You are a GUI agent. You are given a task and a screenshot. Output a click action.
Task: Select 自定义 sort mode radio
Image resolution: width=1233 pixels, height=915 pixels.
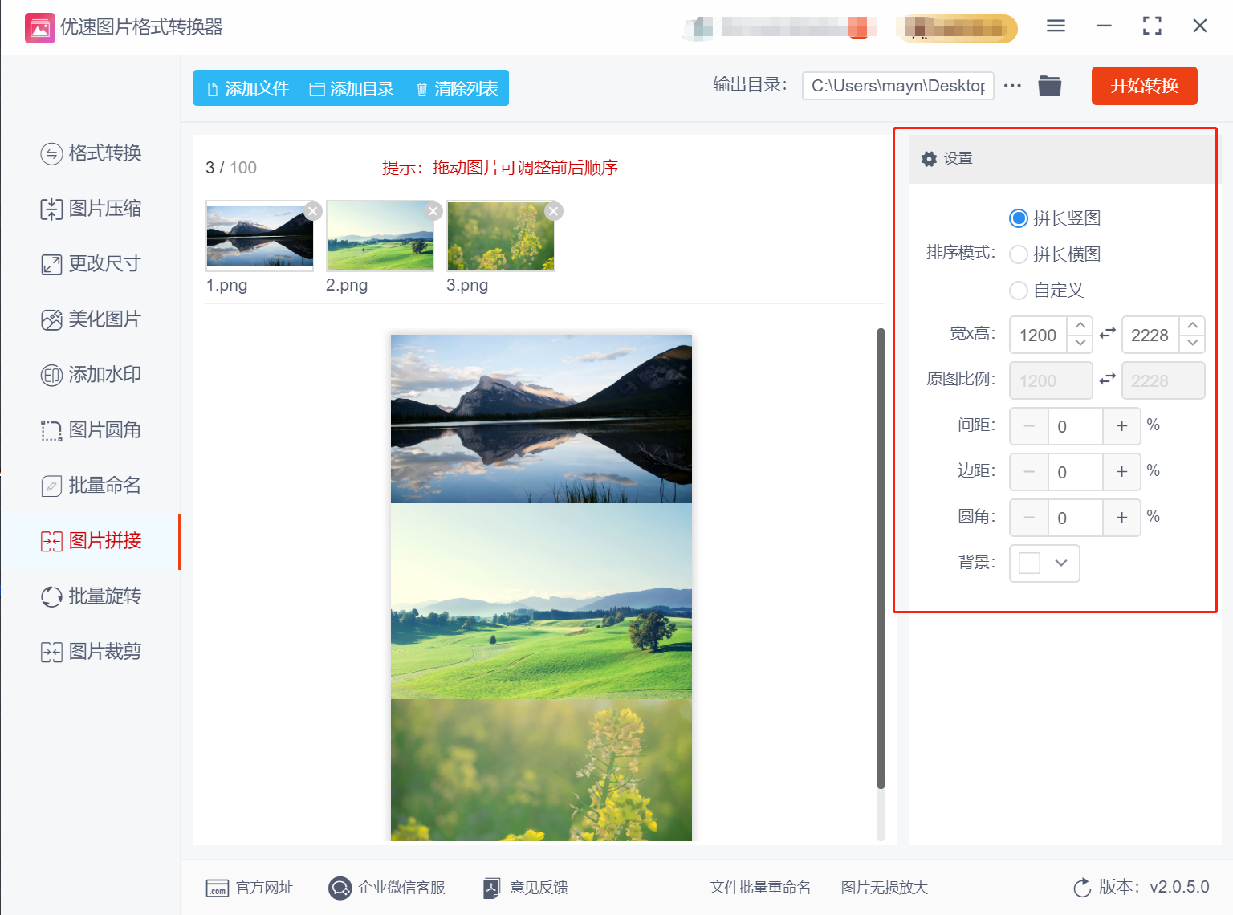[1019, 291]
